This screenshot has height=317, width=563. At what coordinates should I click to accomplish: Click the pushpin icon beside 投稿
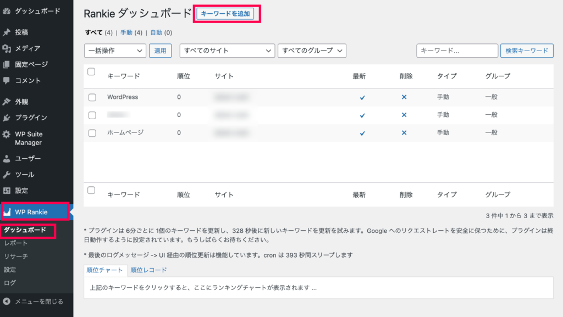(x=7, y=32)
